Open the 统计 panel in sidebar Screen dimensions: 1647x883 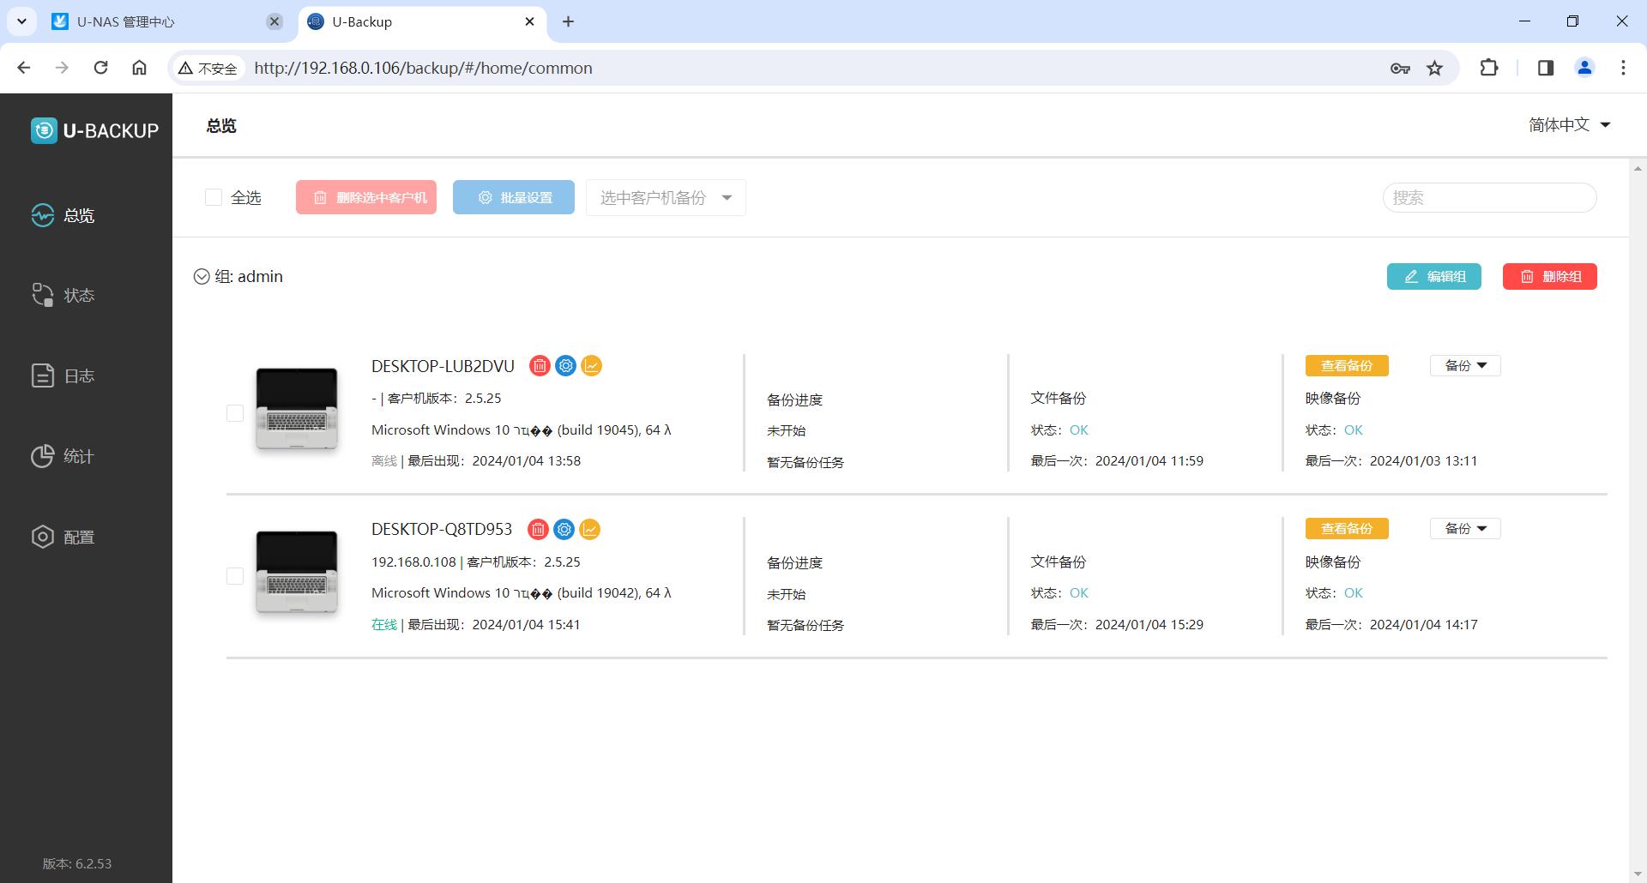point(78,456)
